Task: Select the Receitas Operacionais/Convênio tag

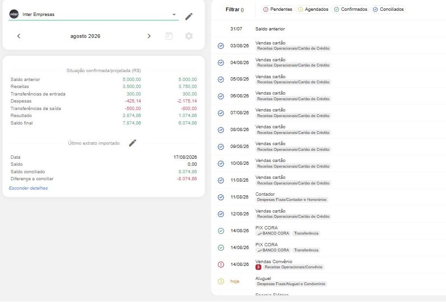Action: (x=293, y=267)
